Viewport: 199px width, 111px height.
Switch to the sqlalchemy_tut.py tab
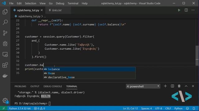click(28, 10)
